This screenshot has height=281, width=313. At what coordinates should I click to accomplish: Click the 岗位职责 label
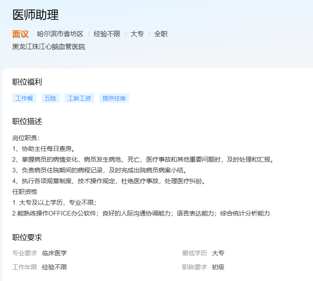tap(26, 138)
